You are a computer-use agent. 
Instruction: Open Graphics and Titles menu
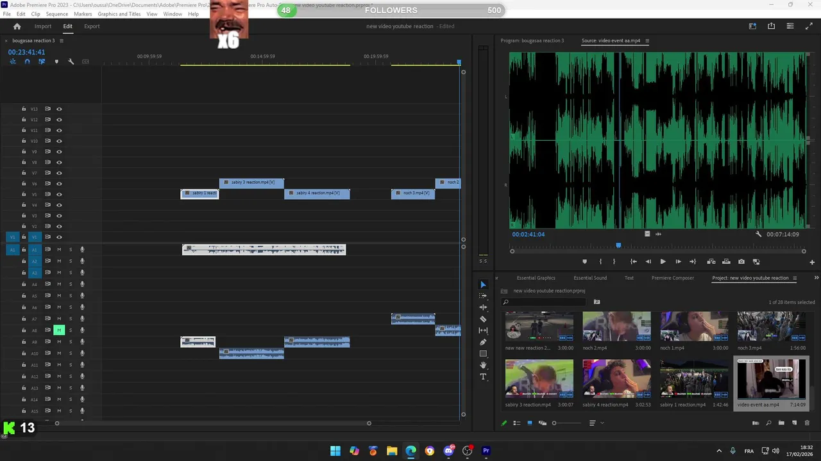click(x=119, y=13)
